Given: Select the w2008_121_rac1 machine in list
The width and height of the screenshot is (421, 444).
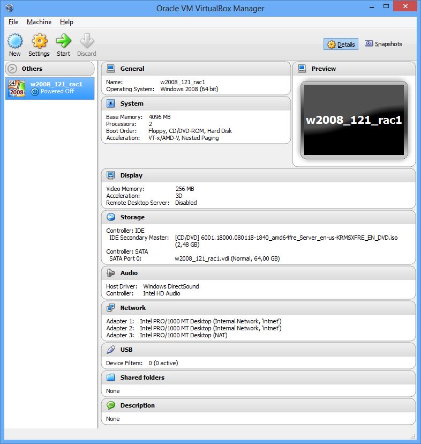Looking at the screenshot, I should coord(50,88).
